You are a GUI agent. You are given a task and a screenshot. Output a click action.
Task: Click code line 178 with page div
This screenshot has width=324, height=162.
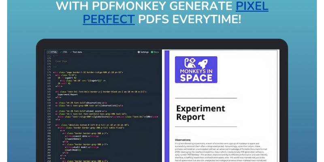88,72
